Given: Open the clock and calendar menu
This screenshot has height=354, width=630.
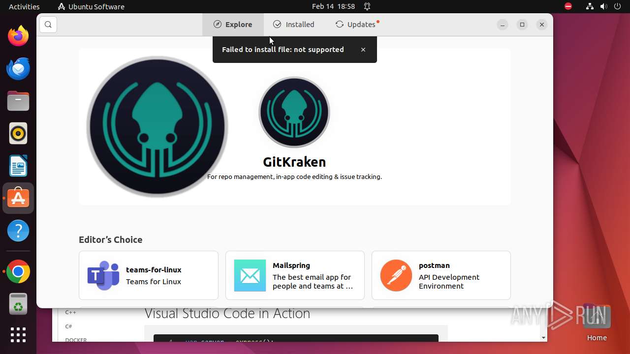Looking at the screenshot, I should tap(333, 6).
